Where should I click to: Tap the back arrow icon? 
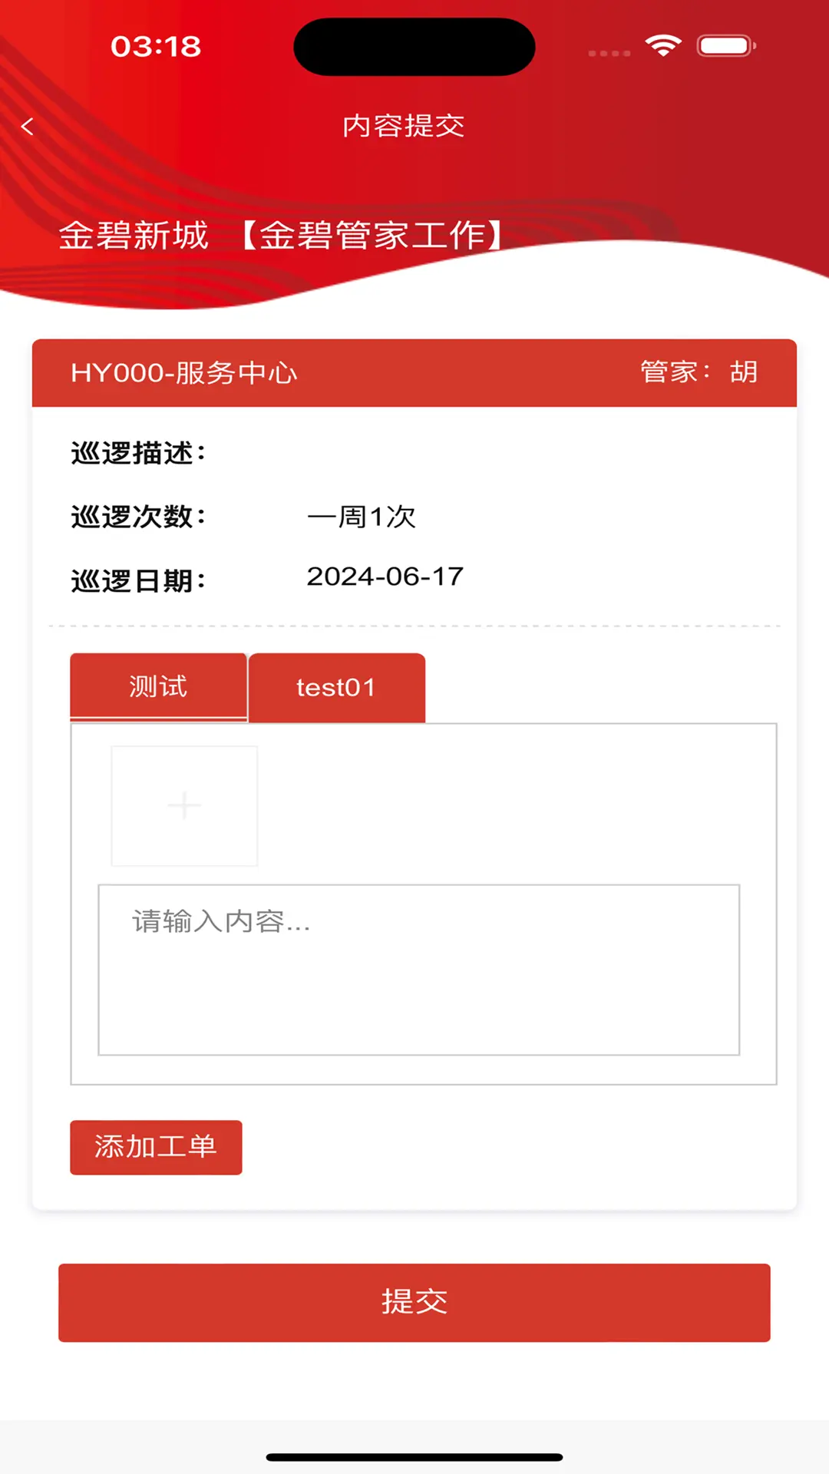pyautogui.click(x=28, y=127)
